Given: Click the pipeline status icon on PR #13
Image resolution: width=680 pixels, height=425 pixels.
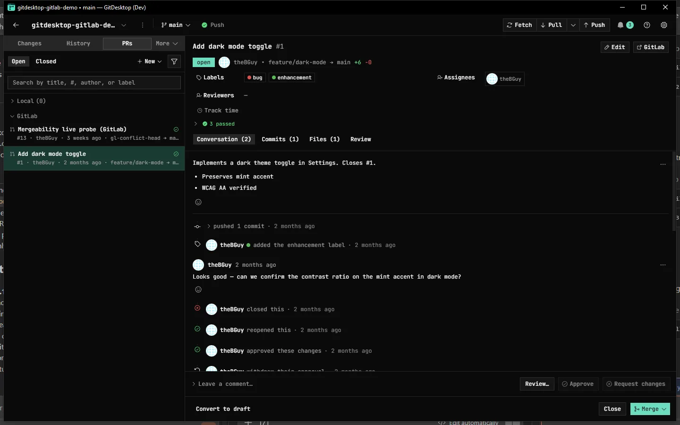Looking at the screenshot, I should (176, 129).
